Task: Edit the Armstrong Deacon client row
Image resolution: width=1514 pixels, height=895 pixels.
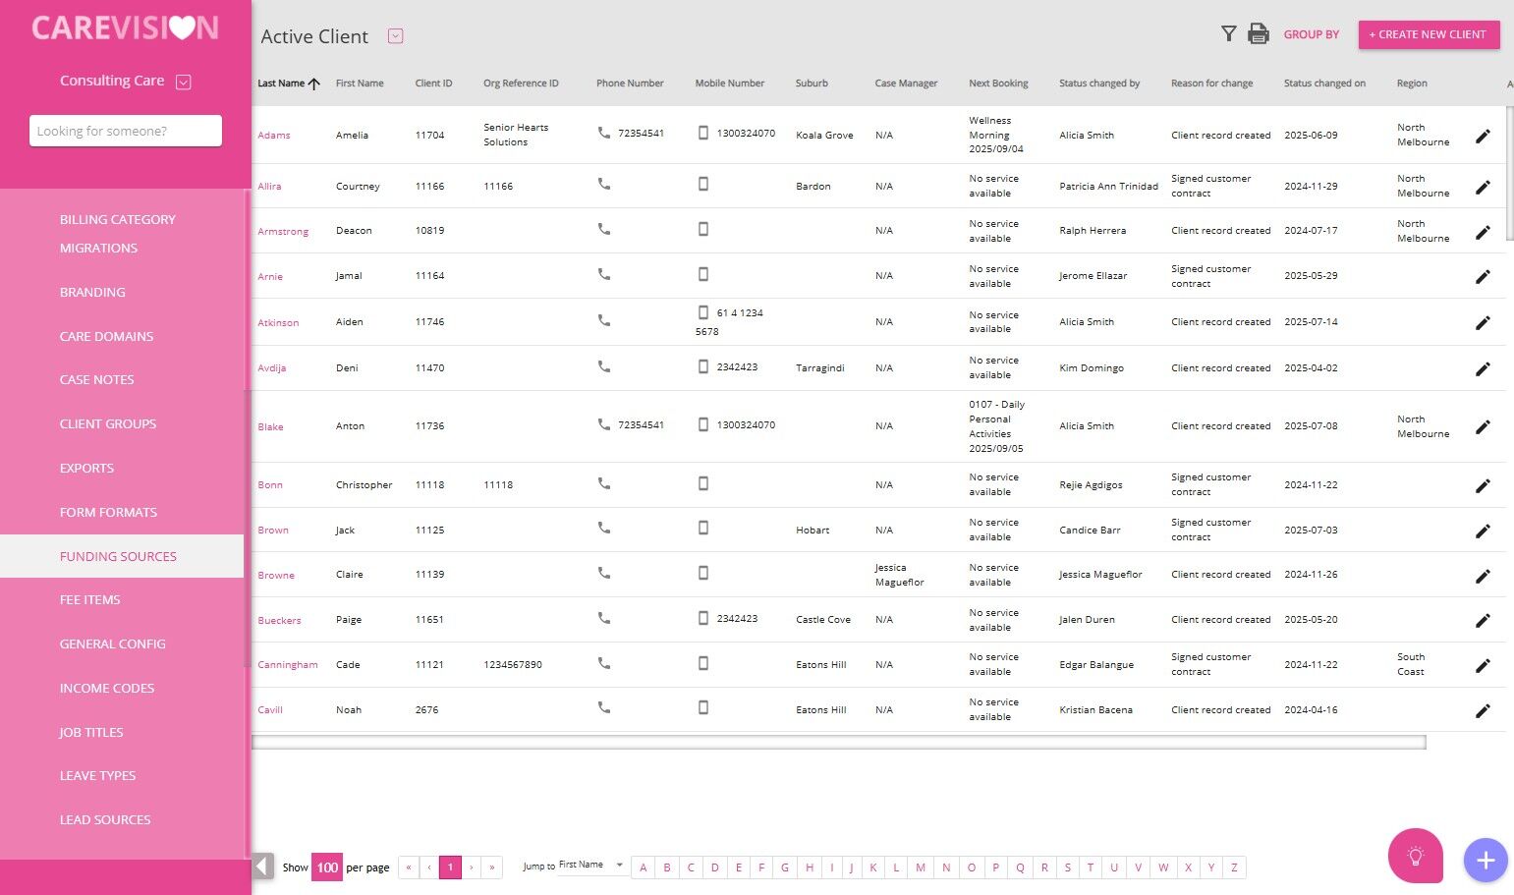Action: 1483,232
